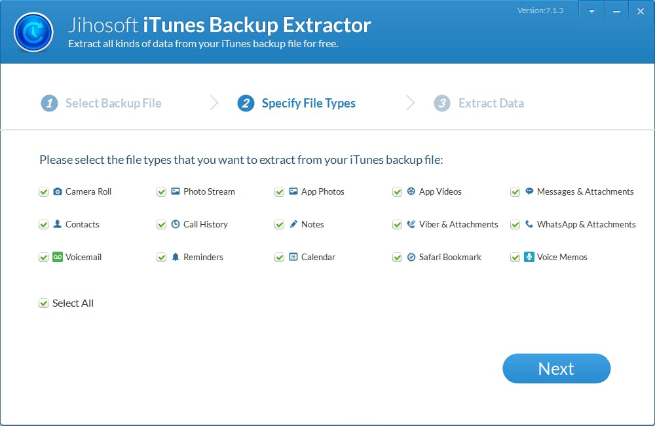Minimize the Backup Extractor window
The height and width of the screenshot is (426, 655).
click(x=616, y=11)
